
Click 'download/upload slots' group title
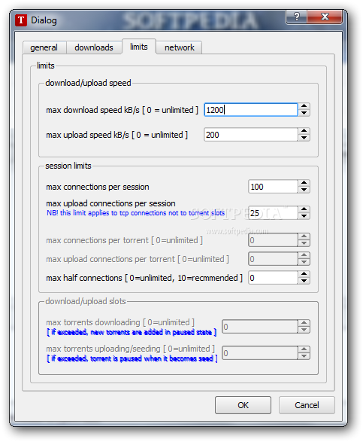tap(86, 301)
